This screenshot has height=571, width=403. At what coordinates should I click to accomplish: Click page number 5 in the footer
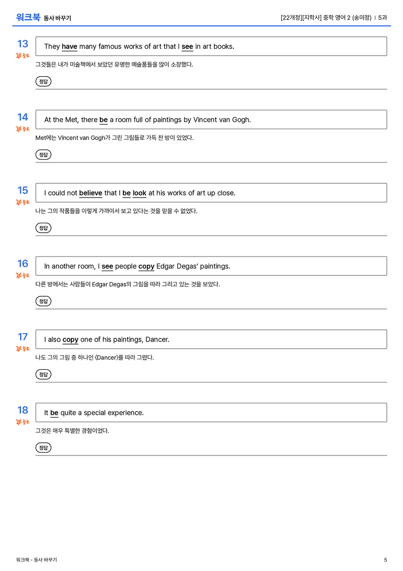click(386, 560)
